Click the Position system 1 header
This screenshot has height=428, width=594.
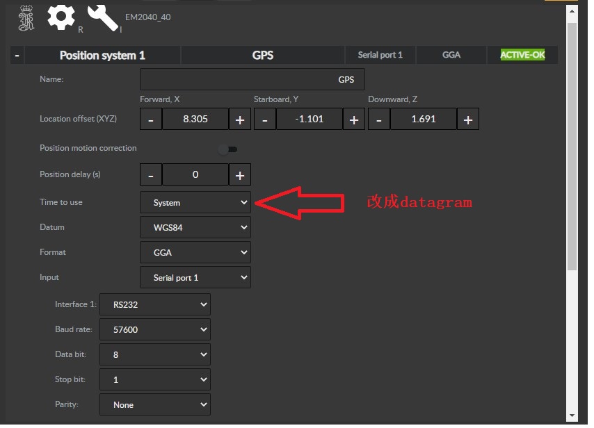click(102, 56)
